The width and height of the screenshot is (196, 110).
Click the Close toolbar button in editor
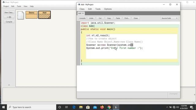[x=136, y=18]
